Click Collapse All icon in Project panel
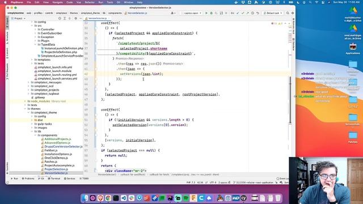The height and width of the screenshot is (204, 363). [69, 18]
